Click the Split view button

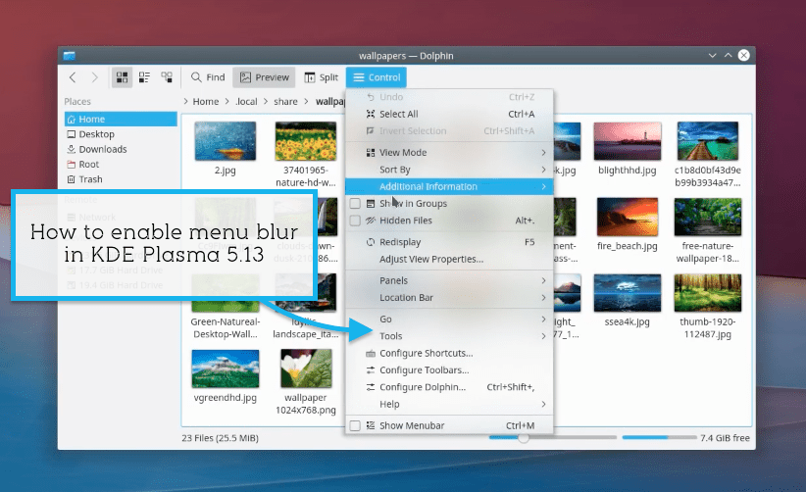tap(321, 77)
